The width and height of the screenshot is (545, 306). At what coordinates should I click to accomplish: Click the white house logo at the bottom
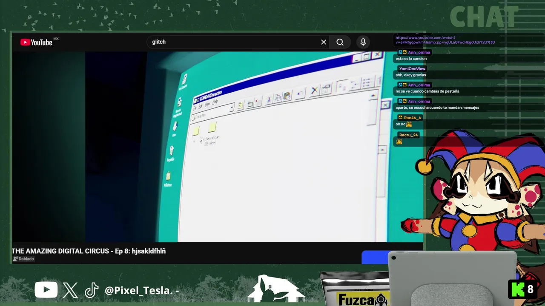pyautogui.click(x=276, y=289)
